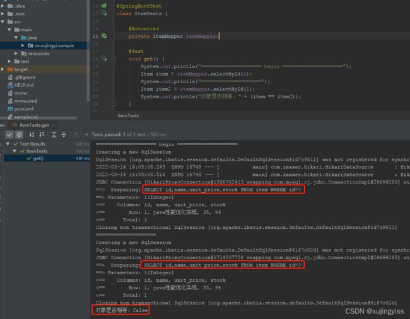The height and width of the screenshot is (319, 410).
Task: Click the autowired bean gutter icon beside itemMapper
Action: click(x=104, y=36)
